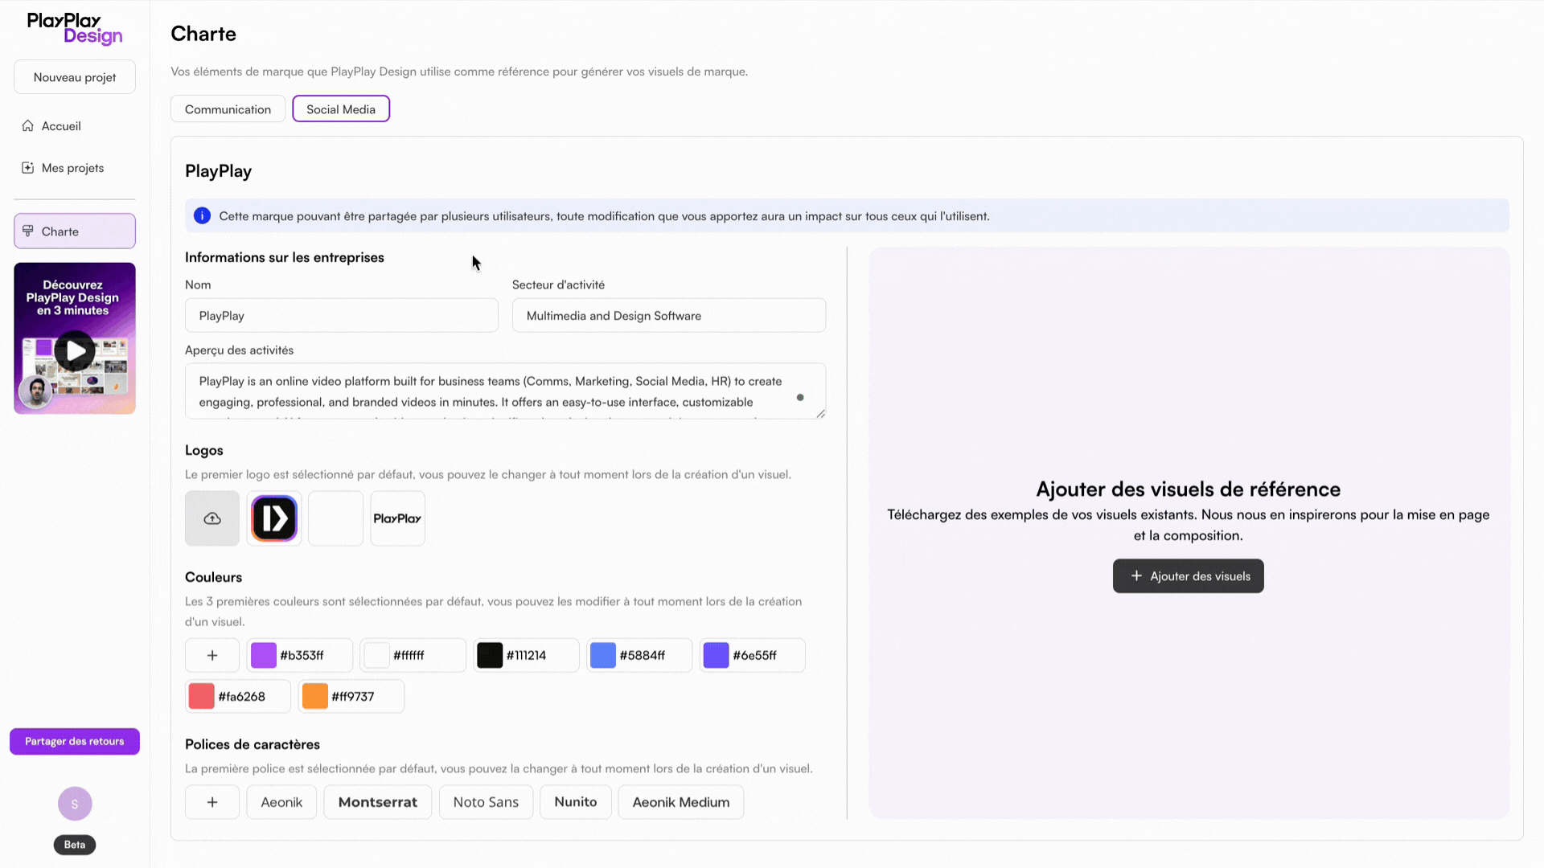Click the Nouveau projet button
The height and width of the screenshot is (868, 1544).
click(75, 77)
